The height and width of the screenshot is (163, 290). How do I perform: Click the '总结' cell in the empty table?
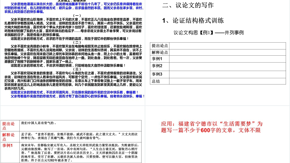pos(160,81)
